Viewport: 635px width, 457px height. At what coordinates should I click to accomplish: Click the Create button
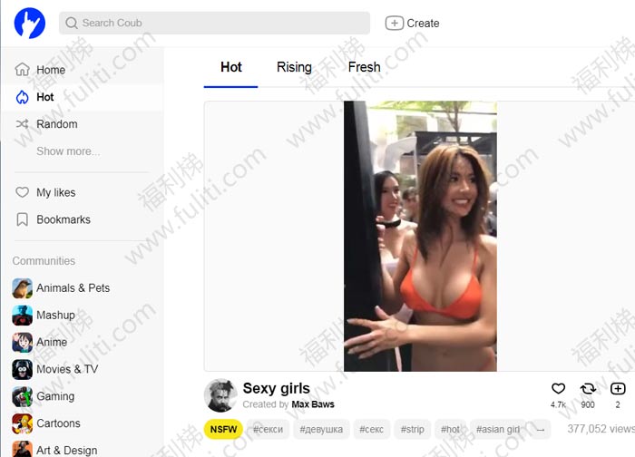[413, 24]
